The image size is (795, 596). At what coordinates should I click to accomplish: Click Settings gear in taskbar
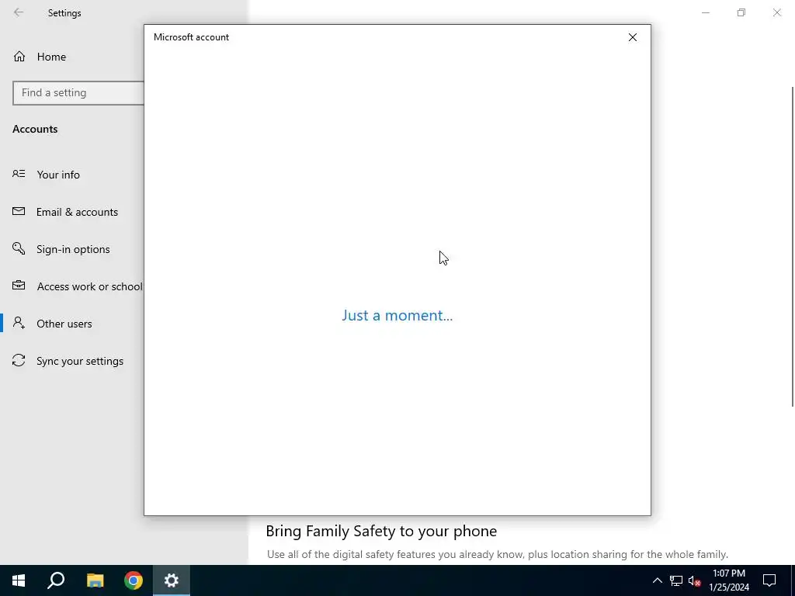[172, 580]
